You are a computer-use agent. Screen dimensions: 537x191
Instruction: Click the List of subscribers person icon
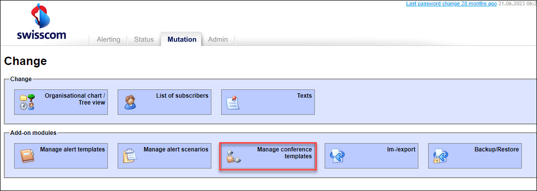click(130, 102)
